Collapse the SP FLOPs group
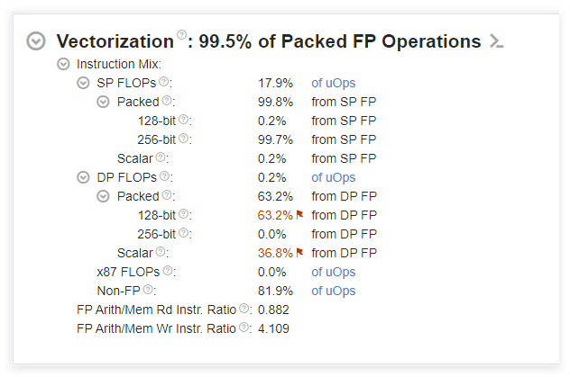This screenshot has width=570, height=377. point(83,83)
